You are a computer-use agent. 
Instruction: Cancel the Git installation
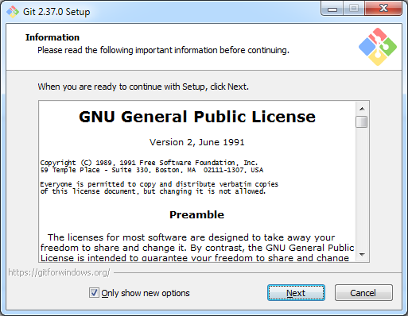tap(363, 293)
